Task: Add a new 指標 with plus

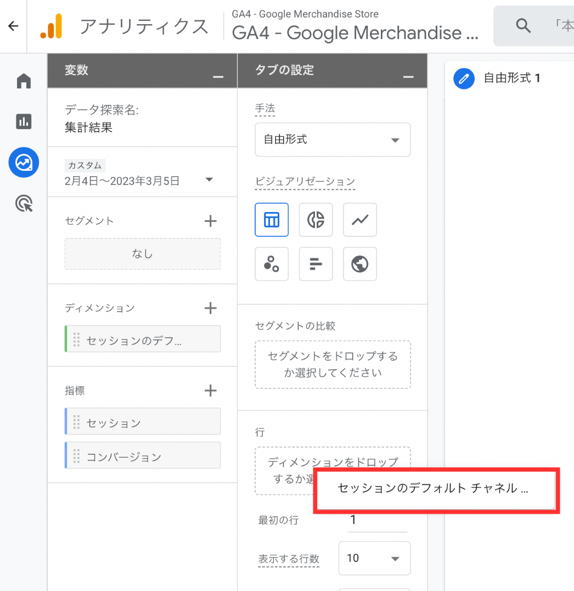Action: tap(211, 391)
